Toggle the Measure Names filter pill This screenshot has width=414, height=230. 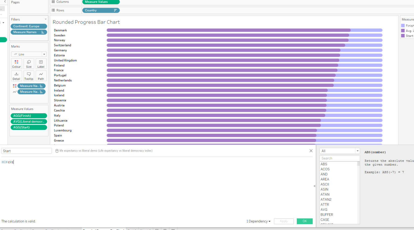tap(29, 32)
